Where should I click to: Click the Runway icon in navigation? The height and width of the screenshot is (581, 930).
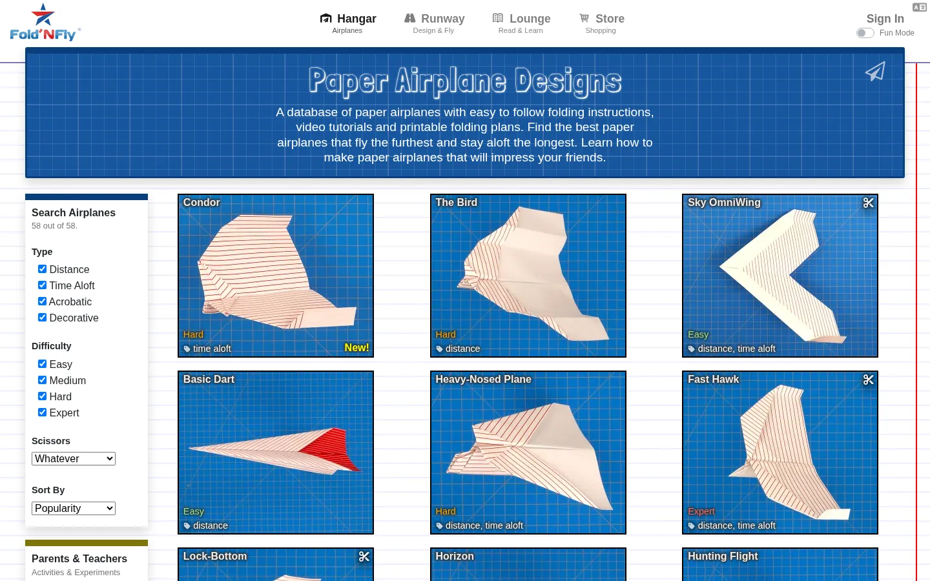coord(410,18)
